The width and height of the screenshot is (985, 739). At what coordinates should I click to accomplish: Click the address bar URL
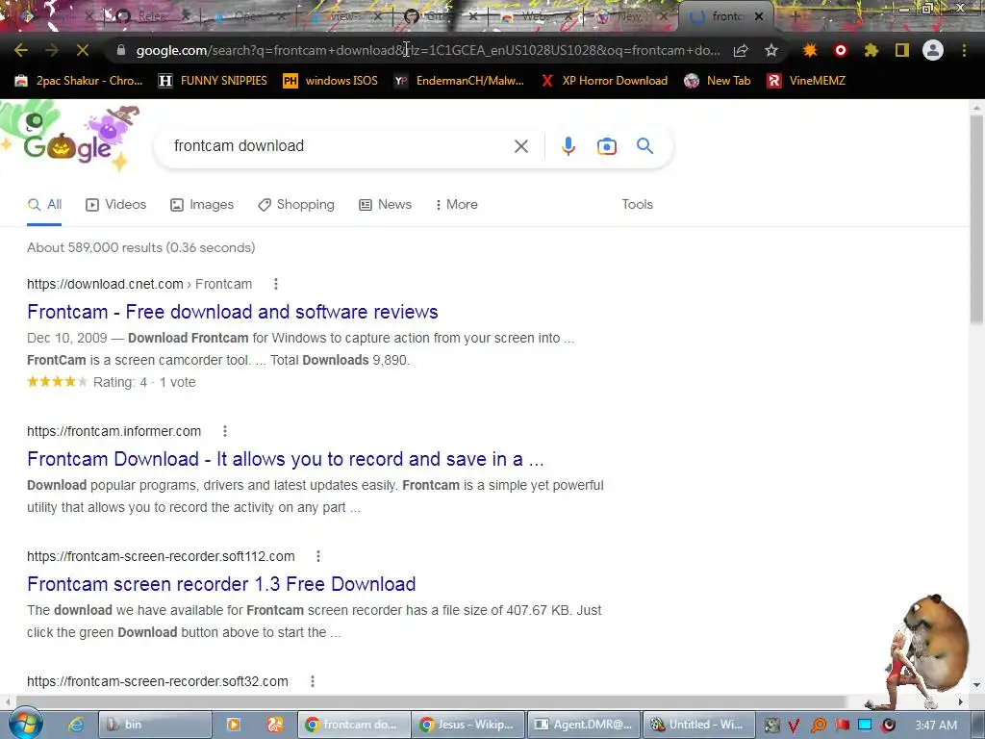tap(428, 50)
